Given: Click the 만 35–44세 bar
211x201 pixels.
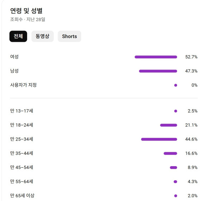Looking at the screenshot, I should click(x=170, y=153).
